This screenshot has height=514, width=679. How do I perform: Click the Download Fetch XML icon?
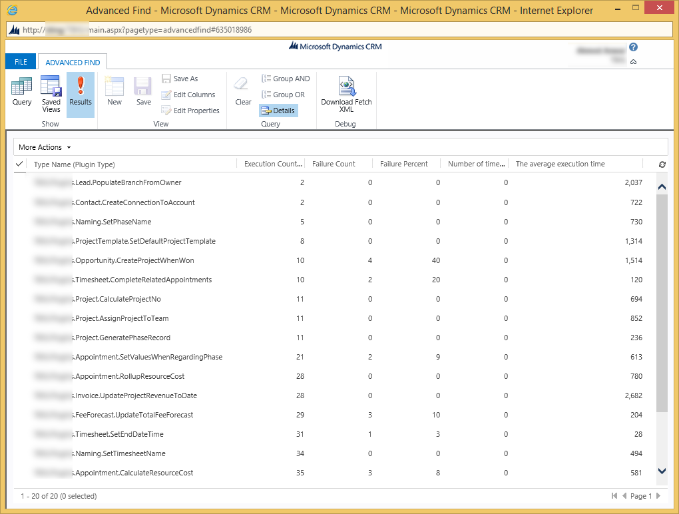pos(346,93)
